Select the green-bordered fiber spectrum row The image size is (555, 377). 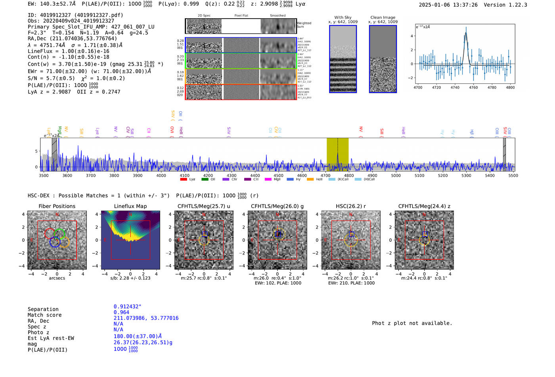[x=241, y=61]
